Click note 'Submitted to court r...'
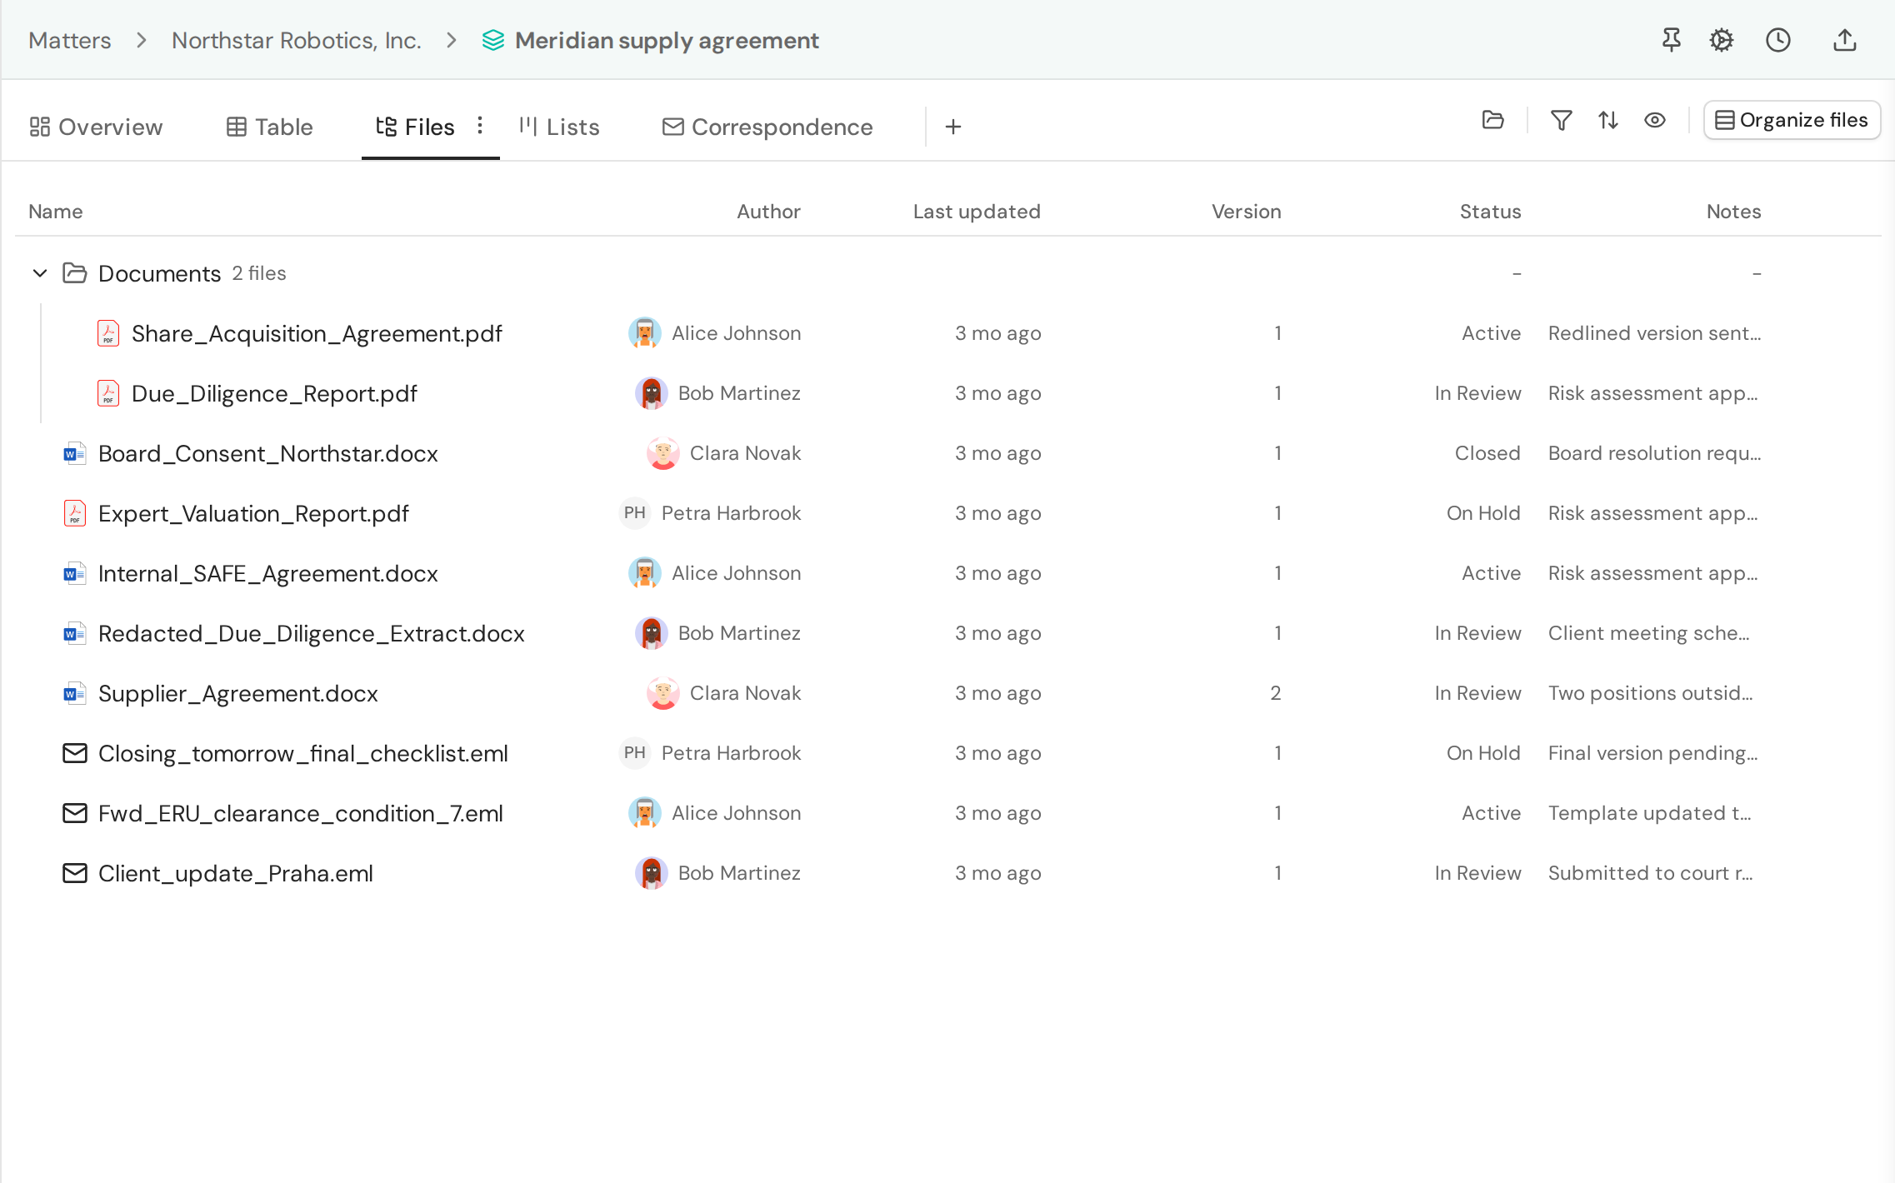Viewport: 1895px width, 1183px height. point(1651,873)
